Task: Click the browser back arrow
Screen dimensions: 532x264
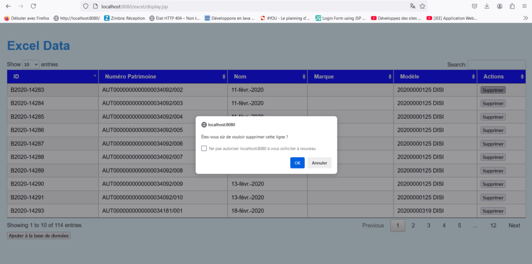Action: click(8, 6)
